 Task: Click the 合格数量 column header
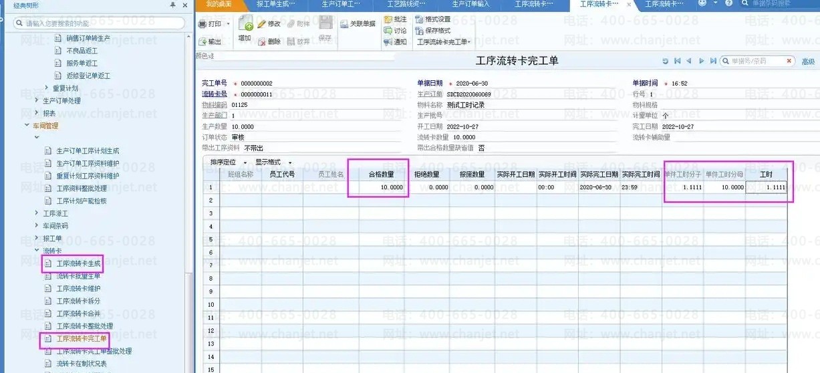[381, 174]
